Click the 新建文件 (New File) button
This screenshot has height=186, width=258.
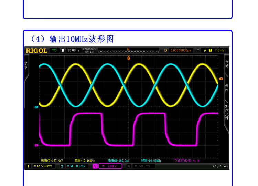coord(227,112)
